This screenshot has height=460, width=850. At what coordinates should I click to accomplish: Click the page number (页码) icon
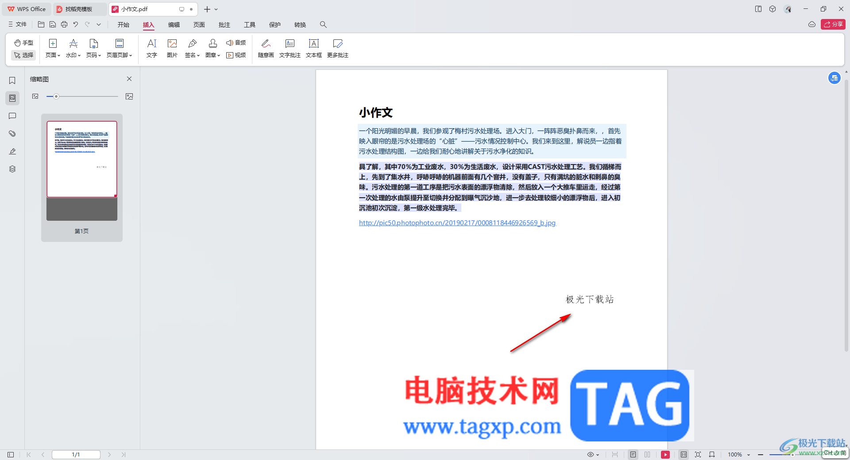[x=93, y=43]
